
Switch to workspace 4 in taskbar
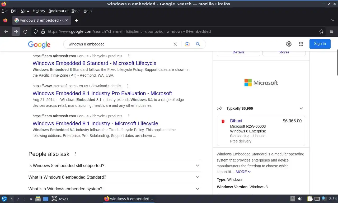click(x=31, y=199)
